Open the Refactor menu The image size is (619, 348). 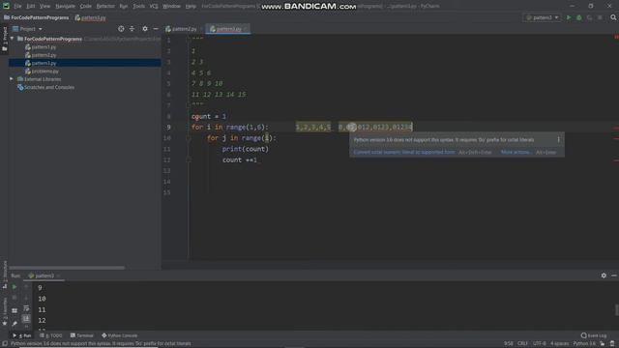click(x=105, y=7)
